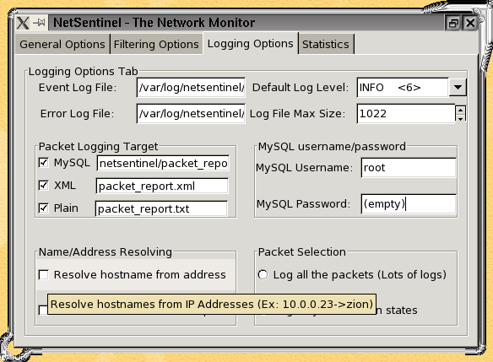Click the packet_report.txt file field
Viewport: 493px width, 362px height.
[x=161, y=208]
